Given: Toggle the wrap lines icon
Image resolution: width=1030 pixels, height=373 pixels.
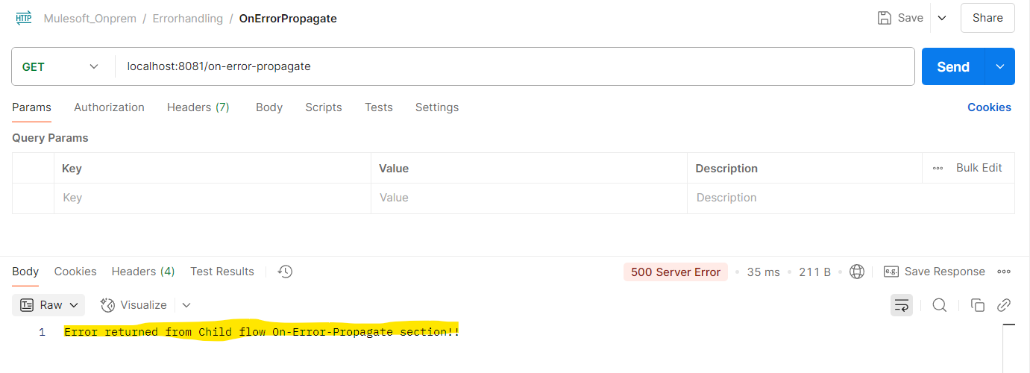Looking at the screenshot, I should click(x=902, y=304).
